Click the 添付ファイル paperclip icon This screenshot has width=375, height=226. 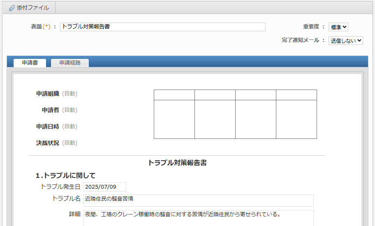pos(12,8)
